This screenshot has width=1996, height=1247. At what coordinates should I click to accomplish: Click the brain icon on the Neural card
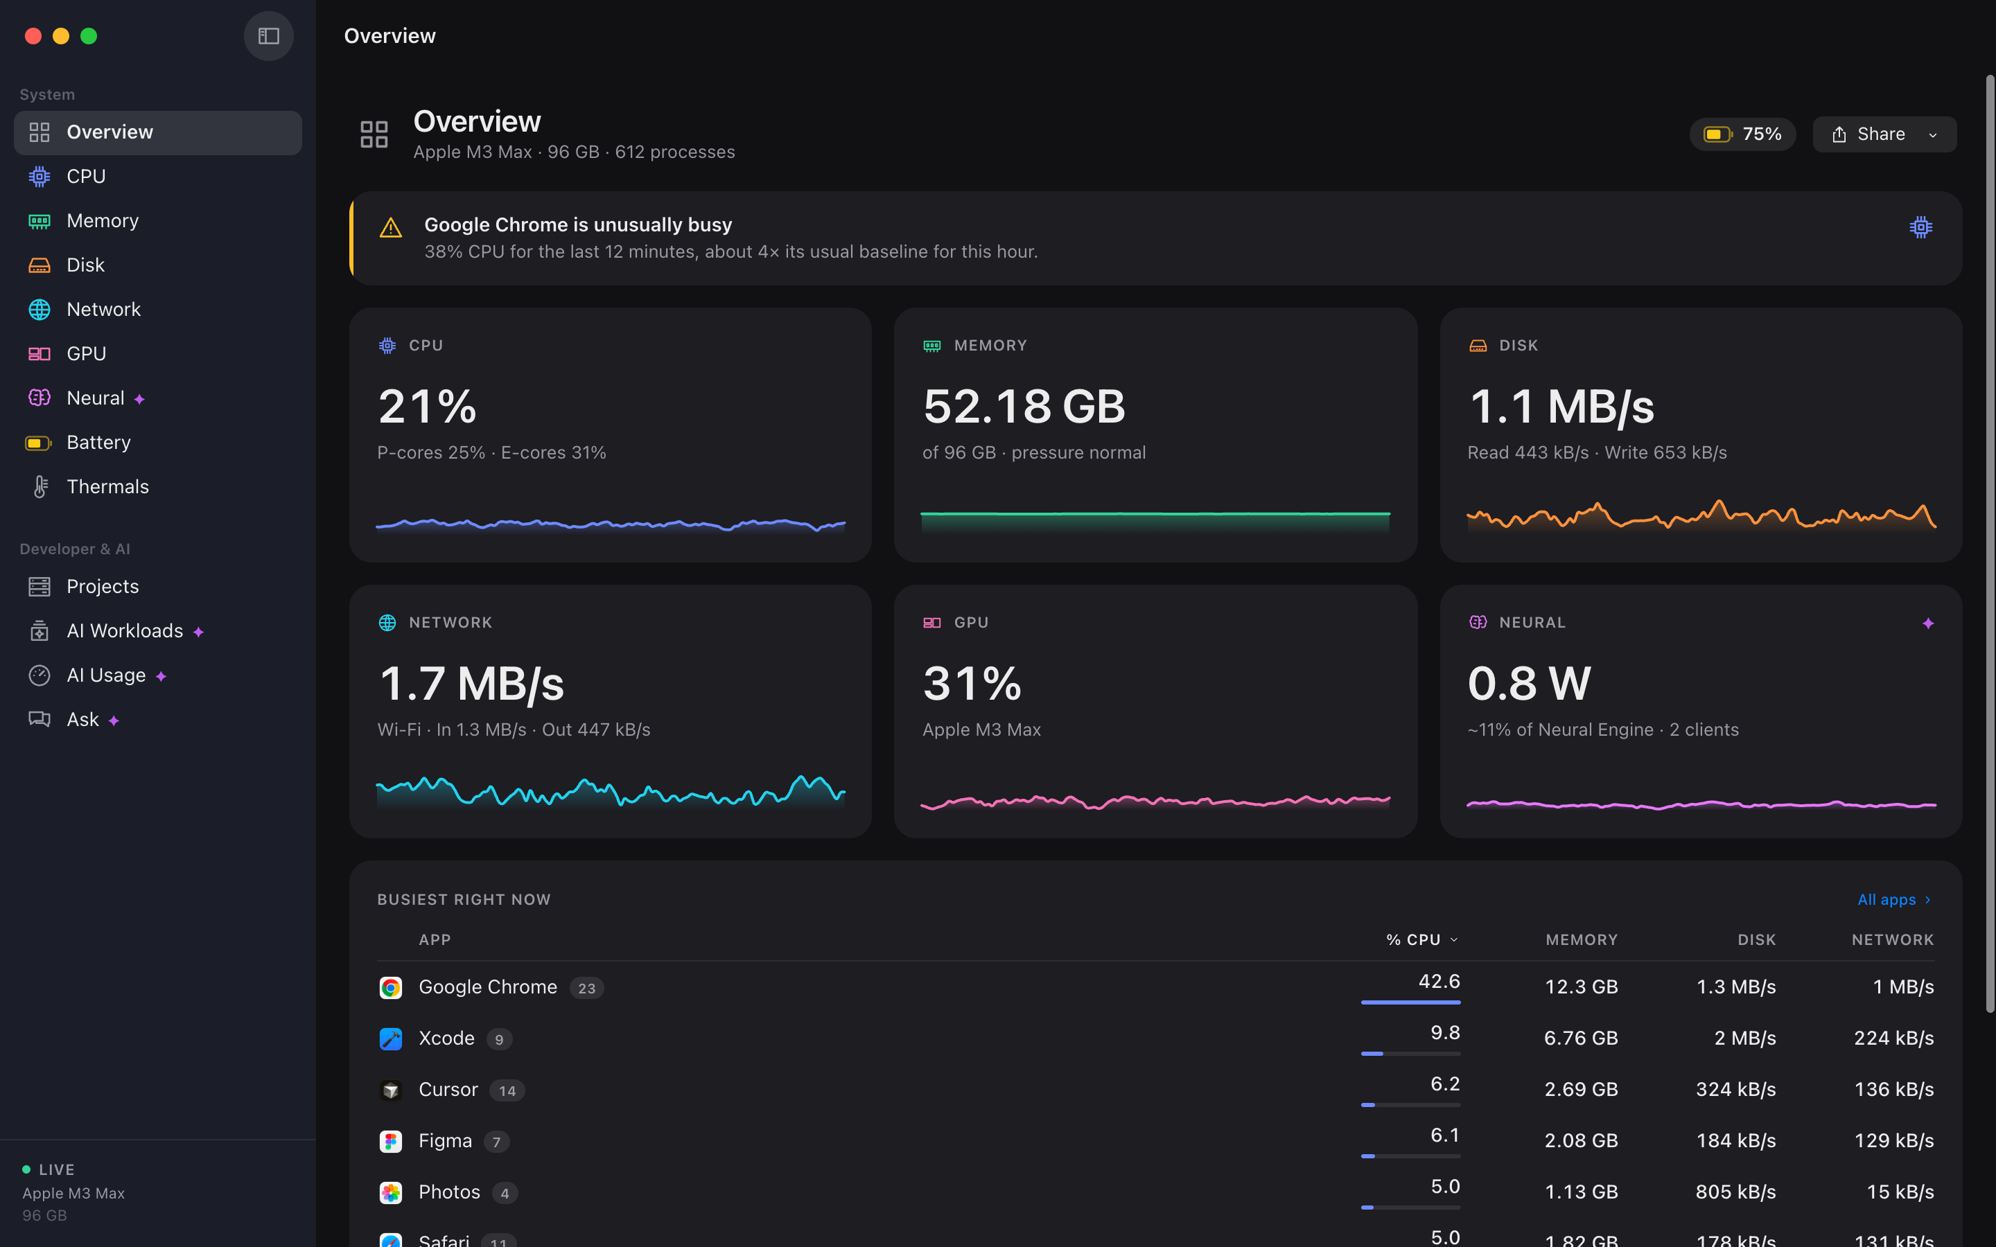pos(1478,623)
